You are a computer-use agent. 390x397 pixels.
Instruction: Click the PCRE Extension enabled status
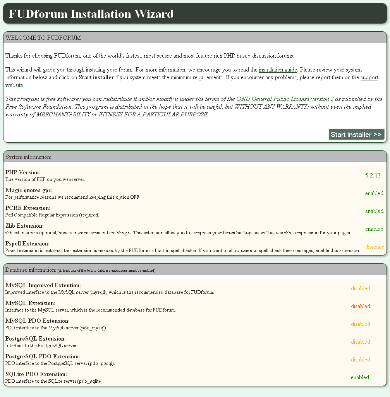click(374, 211)
